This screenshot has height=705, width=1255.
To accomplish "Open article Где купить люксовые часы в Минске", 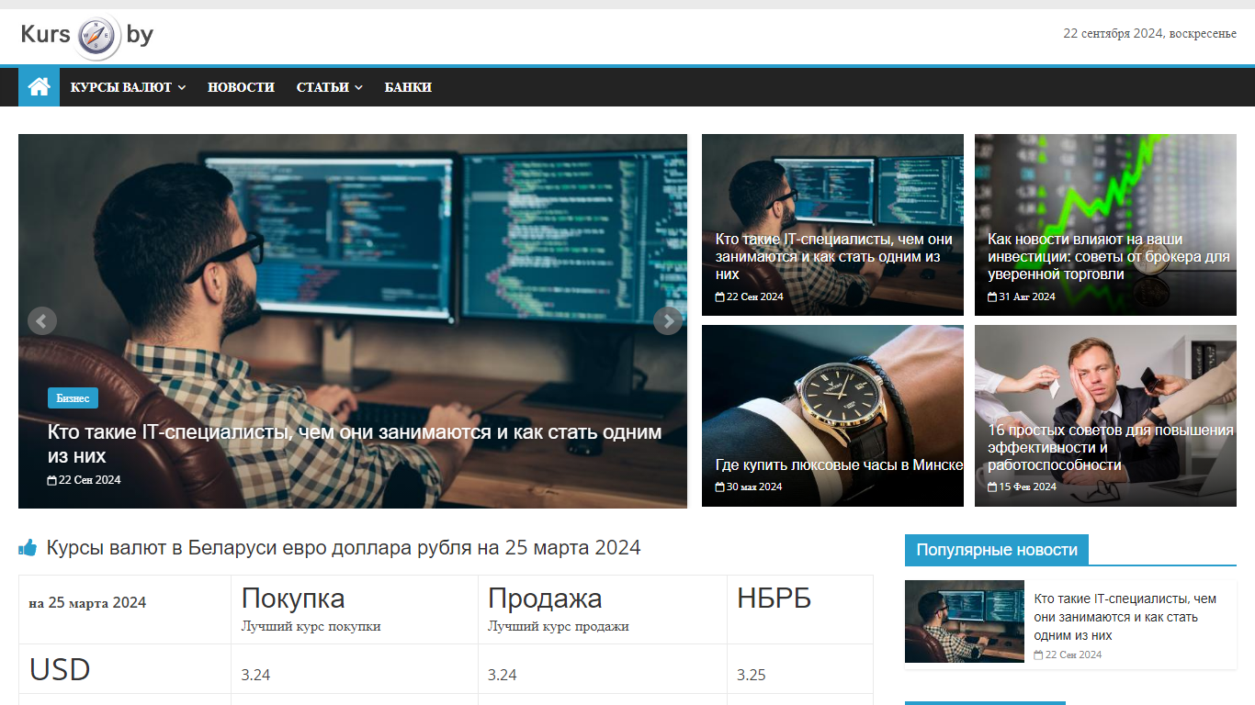I will coord(839,464).
